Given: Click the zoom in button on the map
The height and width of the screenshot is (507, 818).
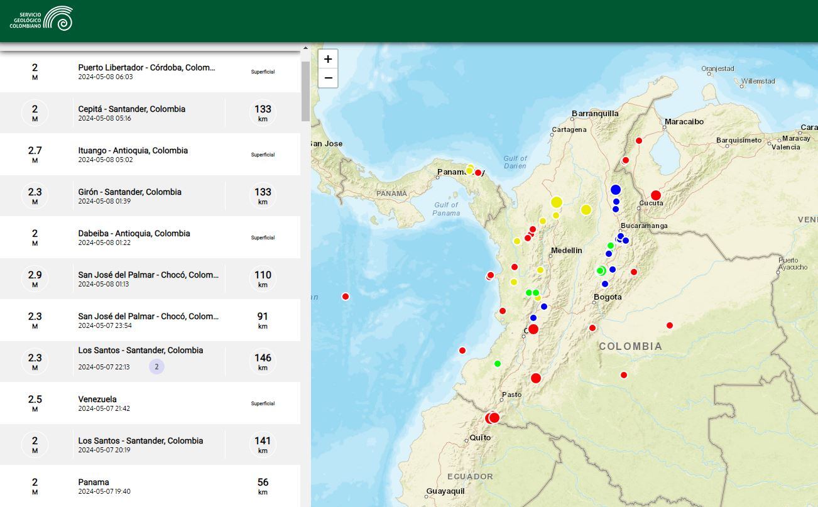Looking at the screenshot, I should tap(327, 58).
